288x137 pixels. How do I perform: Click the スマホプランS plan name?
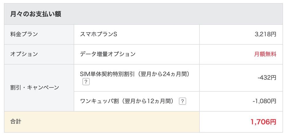coord(98,34)
